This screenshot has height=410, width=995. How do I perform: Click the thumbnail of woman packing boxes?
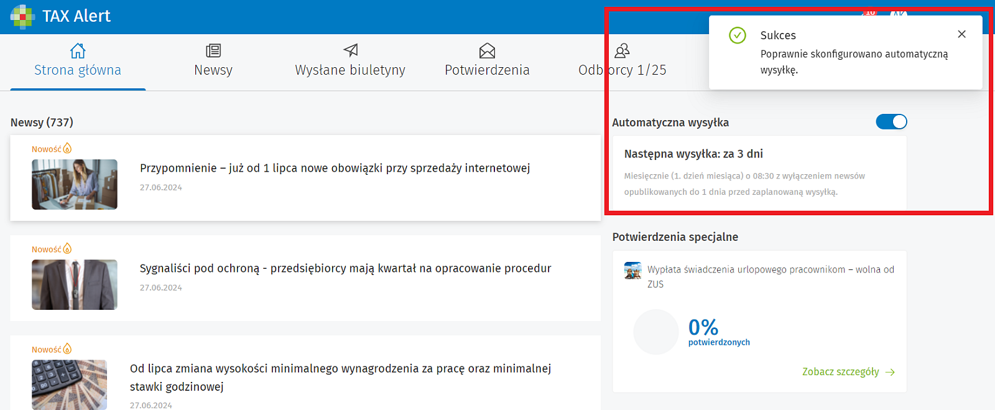pyautogui.click(x=75, y=184)
